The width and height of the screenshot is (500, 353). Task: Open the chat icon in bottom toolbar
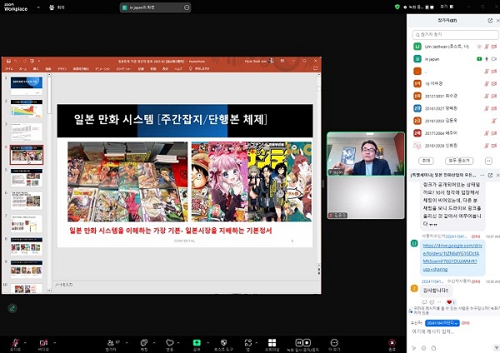coord(144,343)
